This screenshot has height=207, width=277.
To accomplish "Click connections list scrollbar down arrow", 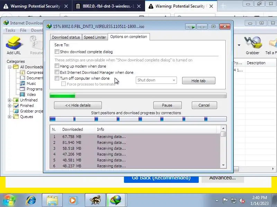I will [x=223, y=165].
